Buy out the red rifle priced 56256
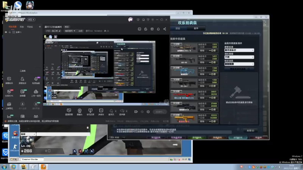 212,98
